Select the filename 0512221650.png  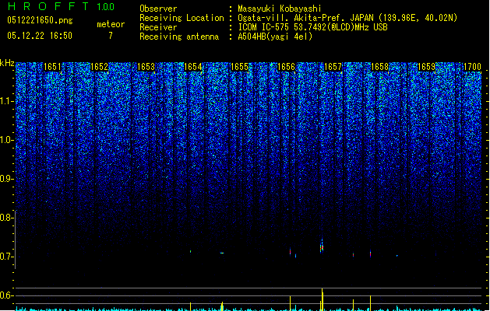pos(40,20)
